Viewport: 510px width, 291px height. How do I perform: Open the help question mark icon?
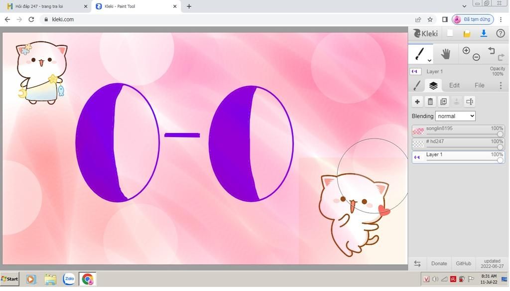(500, 33)
